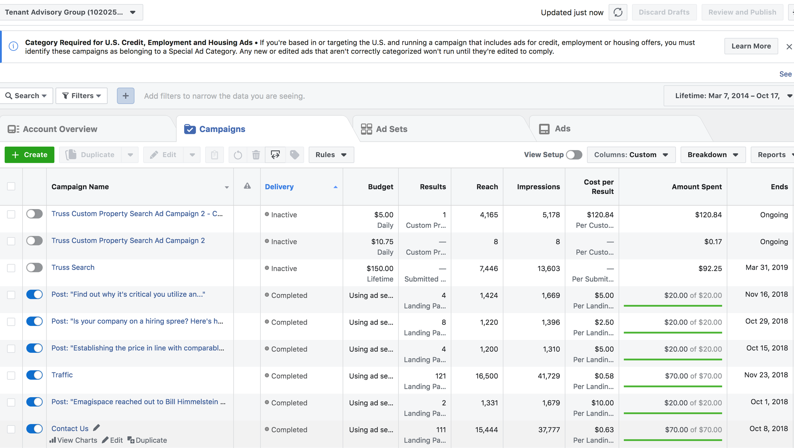The width and height of the screenshot is (794, 448).
Task: Open the Lifetime date range dropdown
Action: (x=730, y=96)
